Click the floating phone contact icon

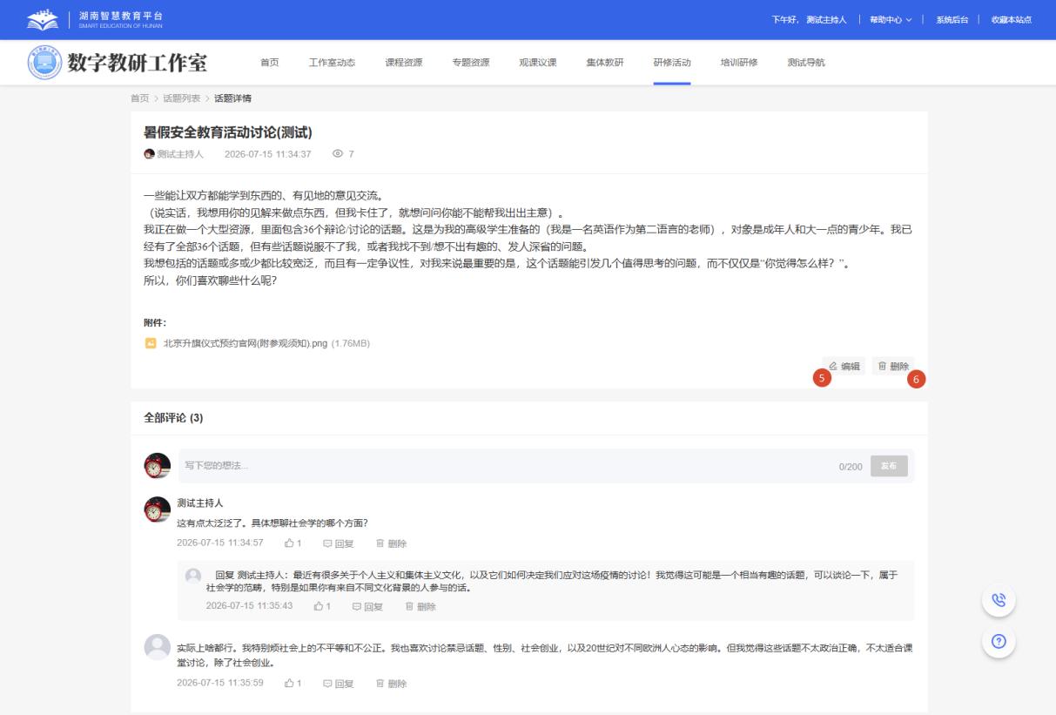[999, 600]
